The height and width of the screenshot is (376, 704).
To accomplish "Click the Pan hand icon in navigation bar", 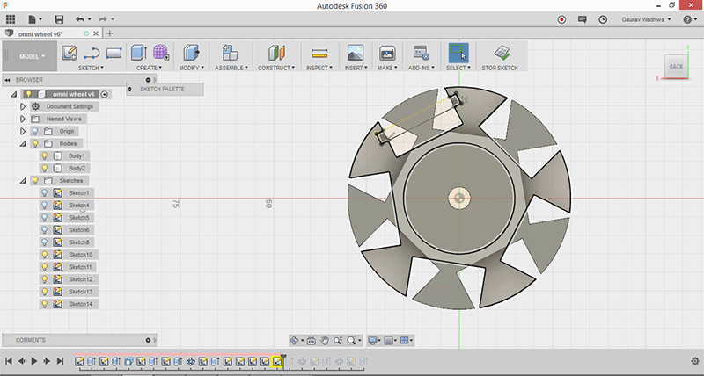I will (x=324, y=340).
